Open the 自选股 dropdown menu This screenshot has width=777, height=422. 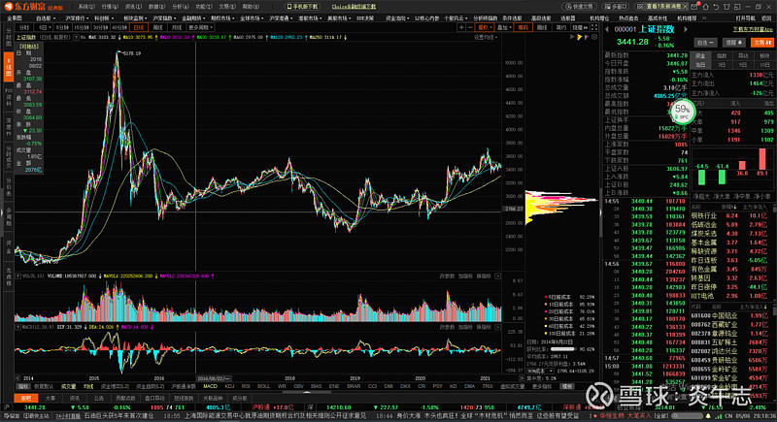click(44, 17)
